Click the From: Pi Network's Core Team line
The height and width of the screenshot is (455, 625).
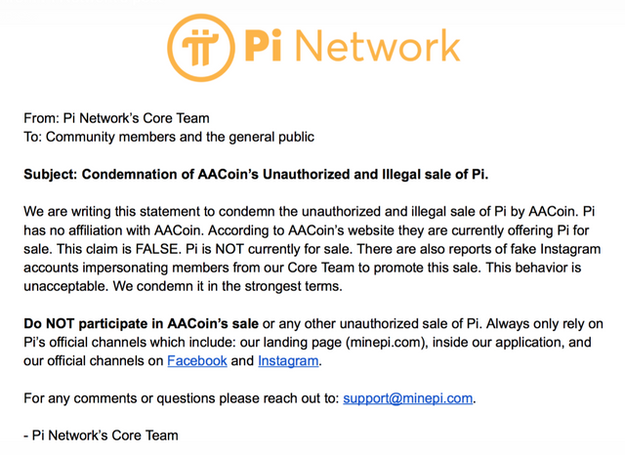pyautogui.click(x=116, y=118)
